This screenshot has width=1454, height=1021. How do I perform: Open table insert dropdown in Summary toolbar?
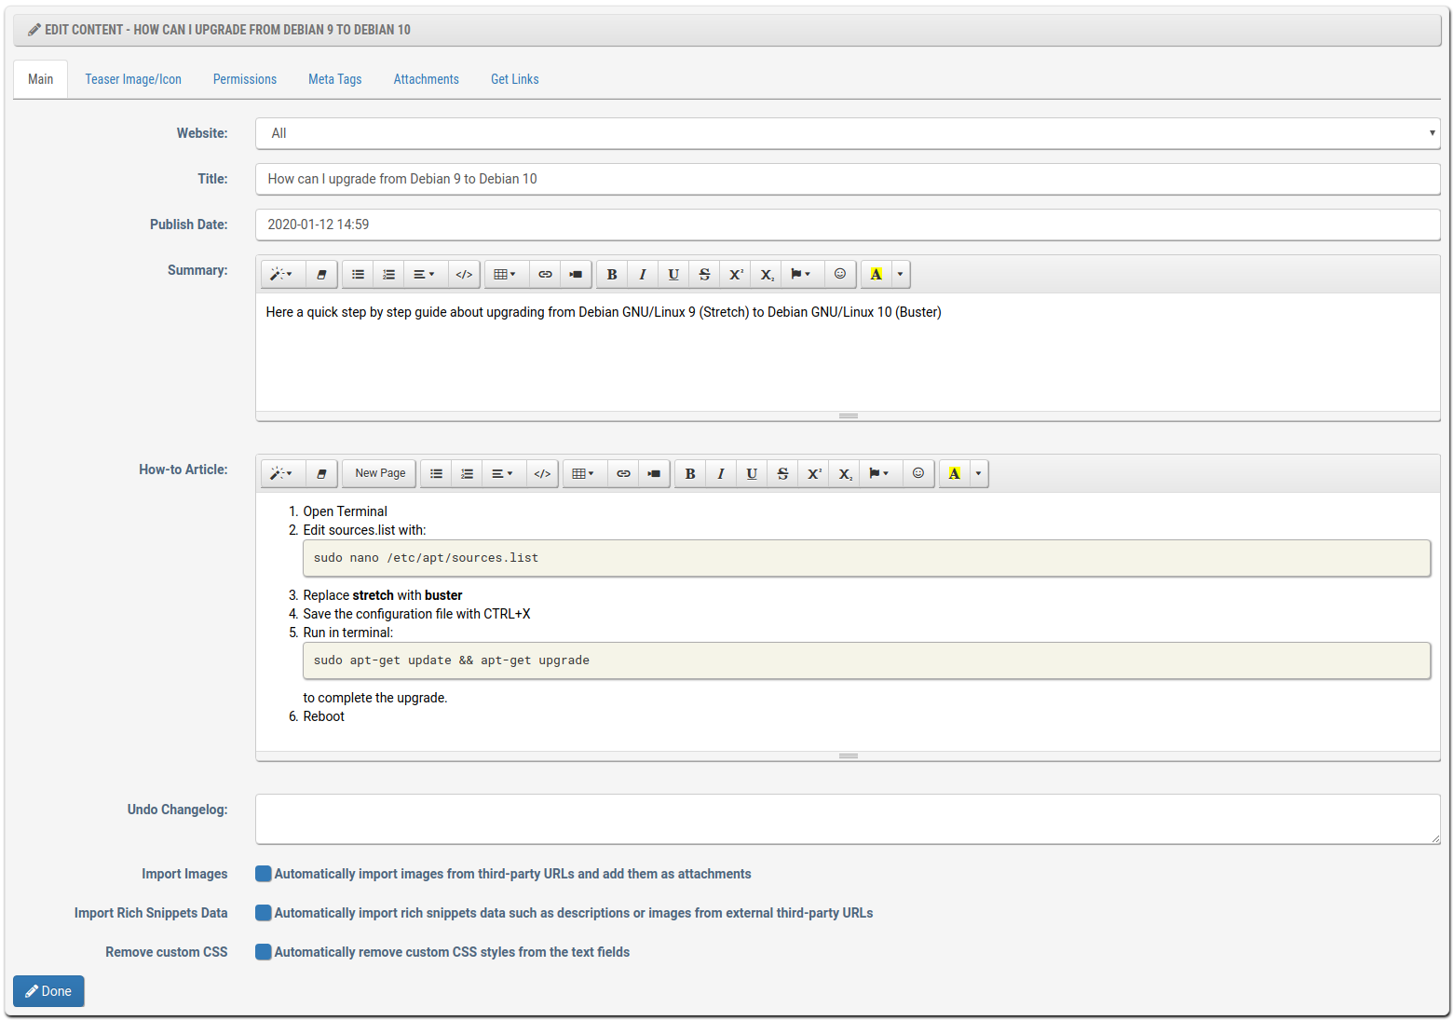point(506,274)
